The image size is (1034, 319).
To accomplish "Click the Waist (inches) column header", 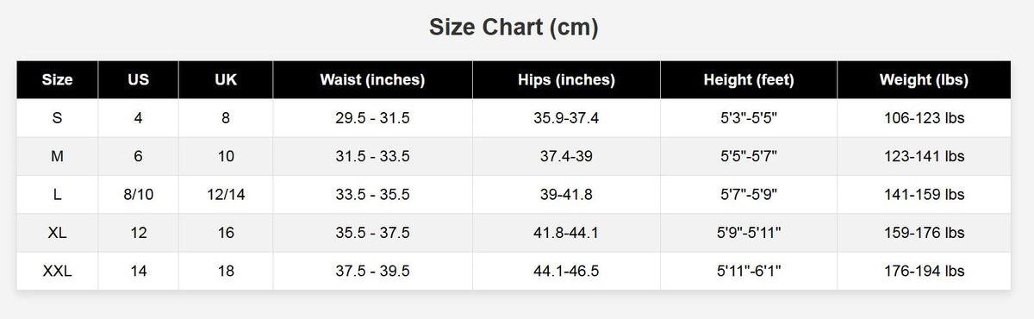I will pos(372,80).
